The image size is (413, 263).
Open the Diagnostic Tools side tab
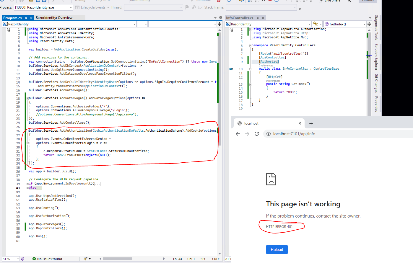(376, 27)
